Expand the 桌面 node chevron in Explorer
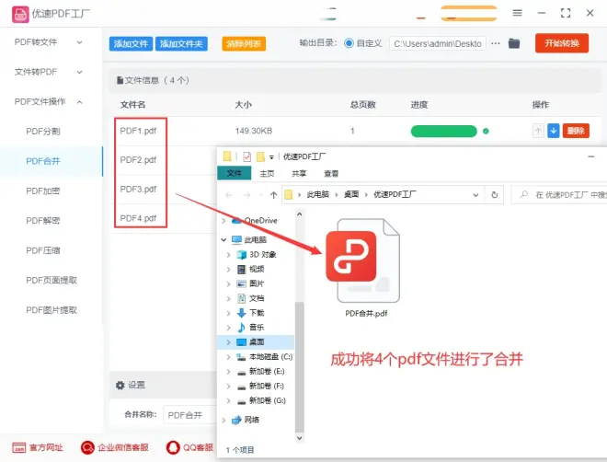The image size is (607, 462). coord(228,342)
